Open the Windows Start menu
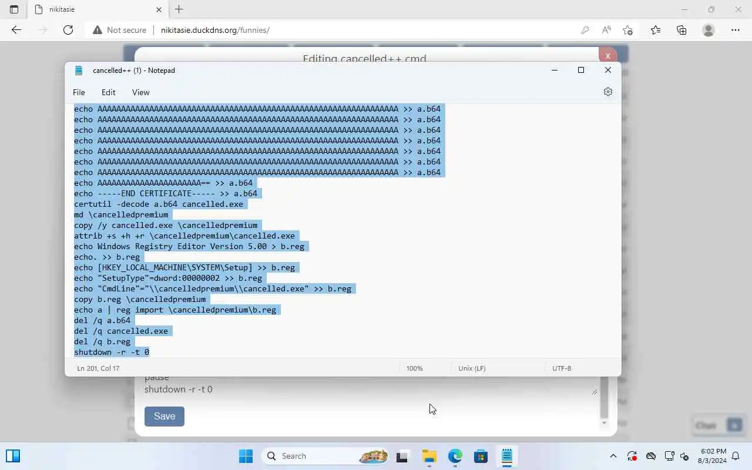This screenshot has width=752, height=470. click(x=246, y=456)
